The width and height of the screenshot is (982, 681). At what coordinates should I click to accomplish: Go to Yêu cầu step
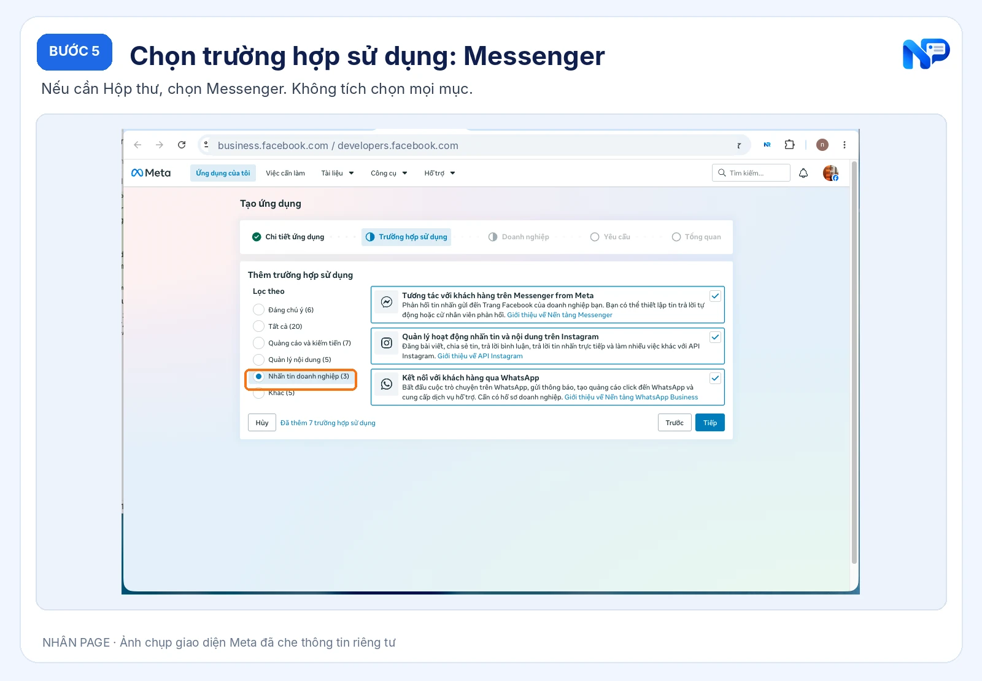610,237
